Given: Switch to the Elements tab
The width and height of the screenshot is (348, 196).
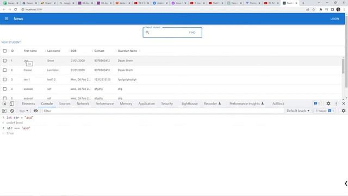Looking at the screenshot, I should [28, 103].
